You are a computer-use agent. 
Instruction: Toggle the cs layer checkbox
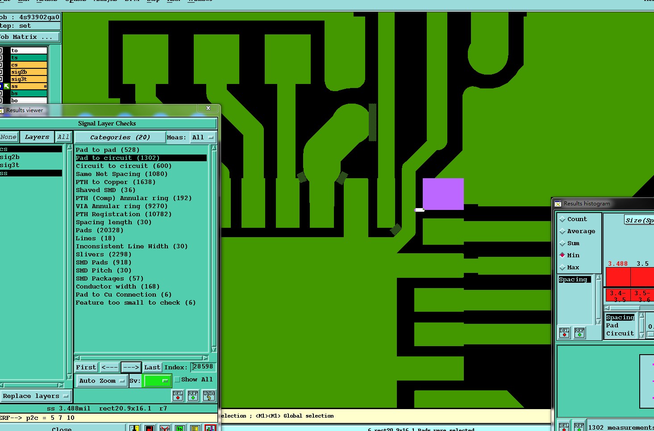[x=1, y=65]
